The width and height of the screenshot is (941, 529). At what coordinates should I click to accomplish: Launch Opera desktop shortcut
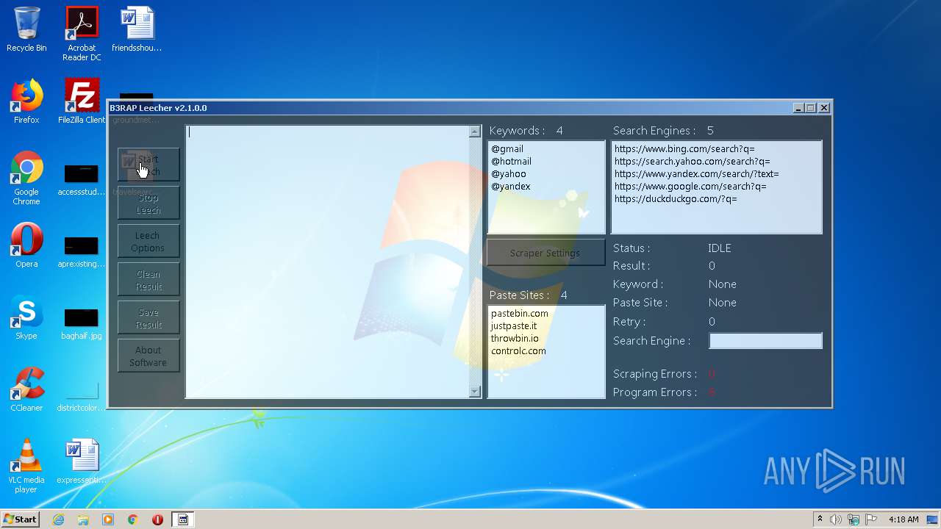pyautogui.click(x=26, y=245)
